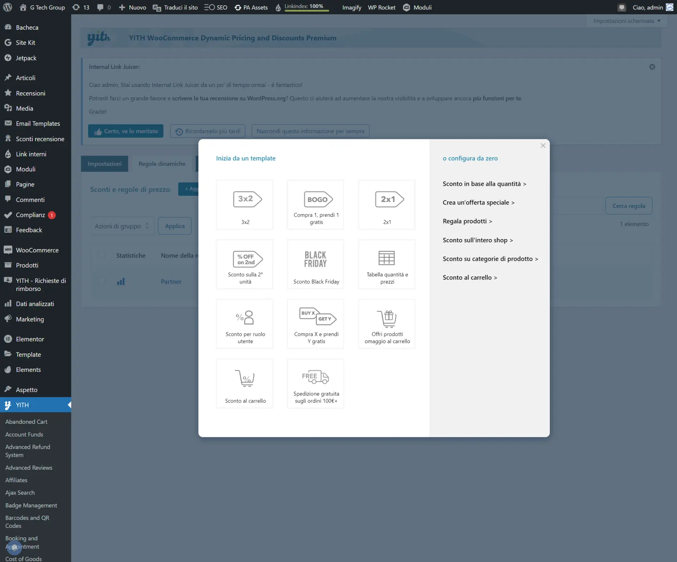Select the Jetpack icon in the sidebar
This screenshot has width=677, height=562.
8,58
